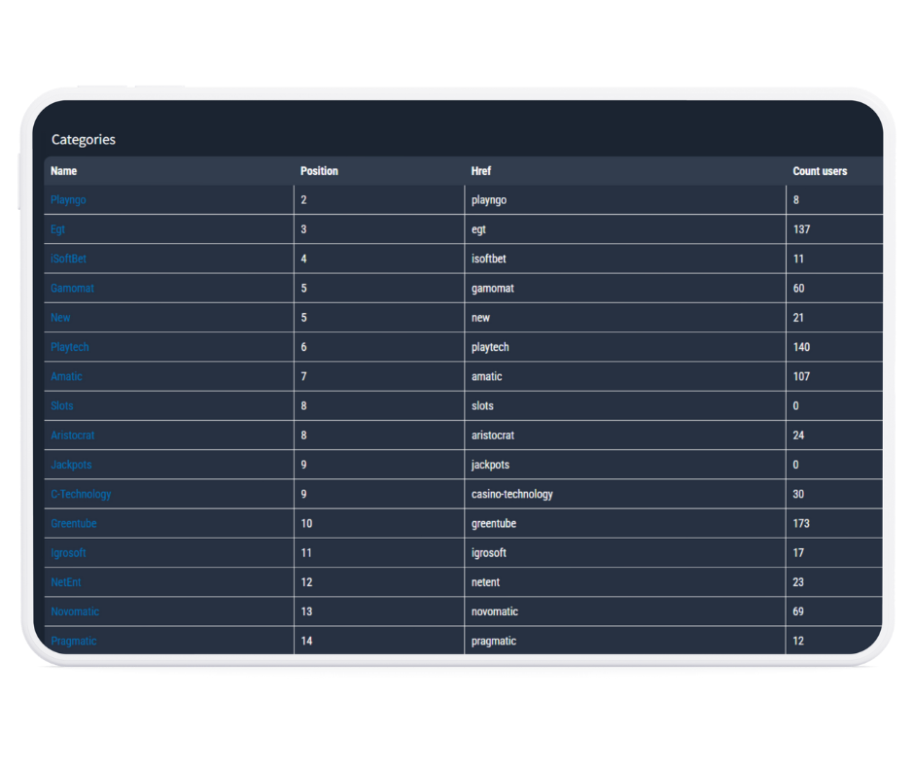Screen dimensions: 914x766
Task: Click count users value 107
Action: pos(801,376)
